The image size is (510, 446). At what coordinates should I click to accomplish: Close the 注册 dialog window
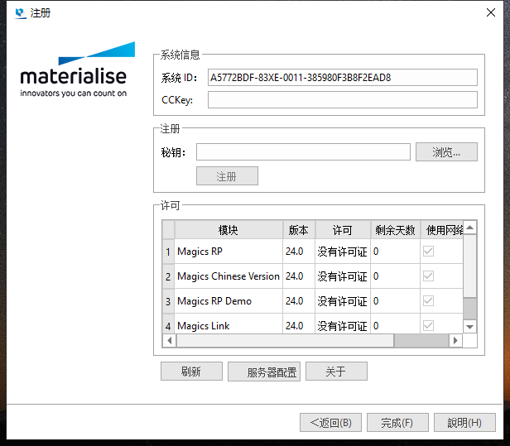point(493,13)
